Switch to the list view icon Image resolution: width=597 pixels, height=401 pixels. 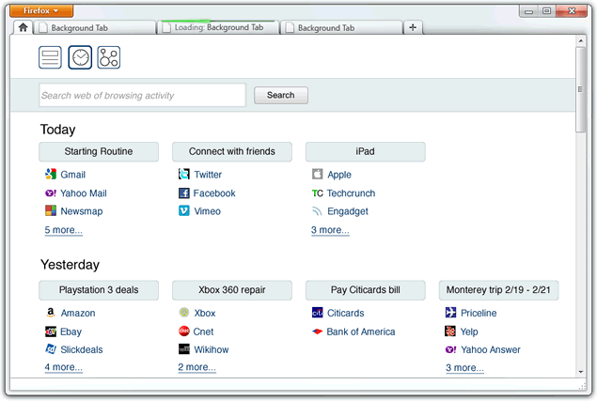[x=50, y=57]
